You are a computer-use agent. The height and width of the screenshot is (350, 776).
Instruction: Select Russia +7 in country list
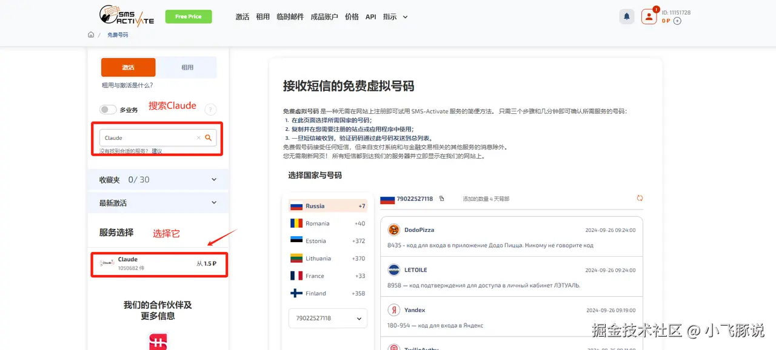328,206
